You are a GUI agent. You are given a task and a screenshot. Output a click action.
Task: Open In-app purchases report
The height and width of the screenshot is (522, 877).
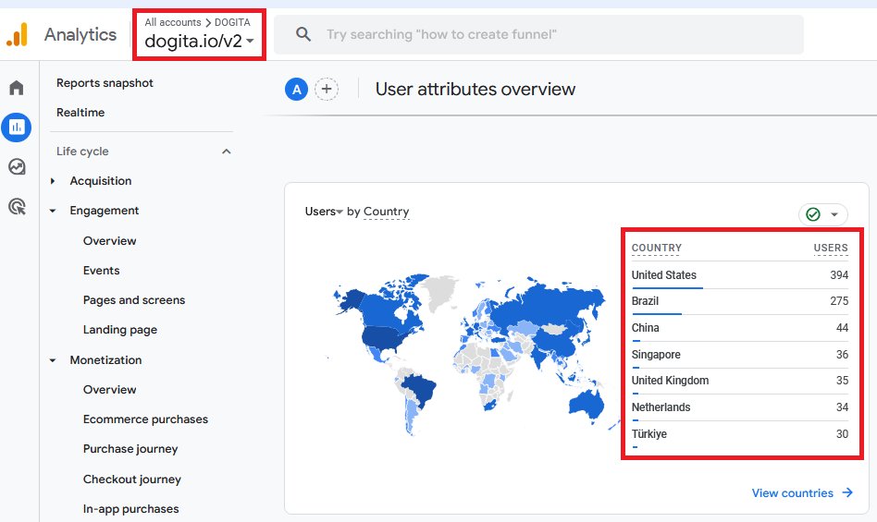[x=130, y=508]
